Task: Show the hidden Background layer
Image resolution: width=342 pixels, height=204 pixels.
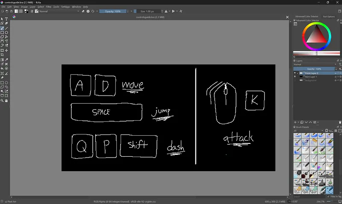Action: (295, 80)
